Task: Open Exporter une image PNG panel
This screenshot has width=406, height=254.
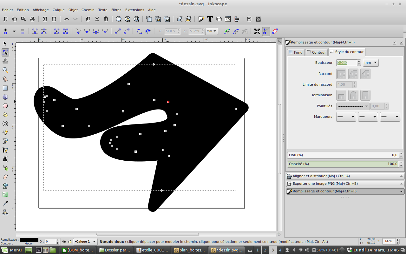Action: click(x=345, y=184)
